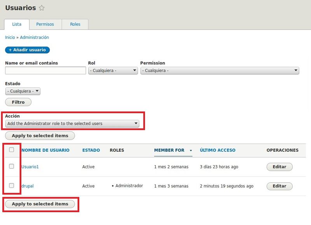311x225 pixels.
Task: Click the lower Apply to selected items button
Action: [40, 204]
